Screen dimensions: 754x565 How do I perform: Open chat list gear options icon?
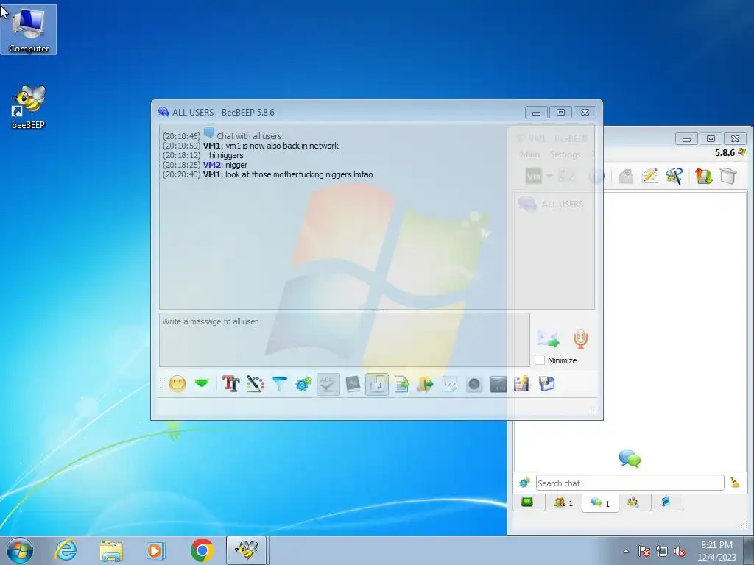point(524,483)
